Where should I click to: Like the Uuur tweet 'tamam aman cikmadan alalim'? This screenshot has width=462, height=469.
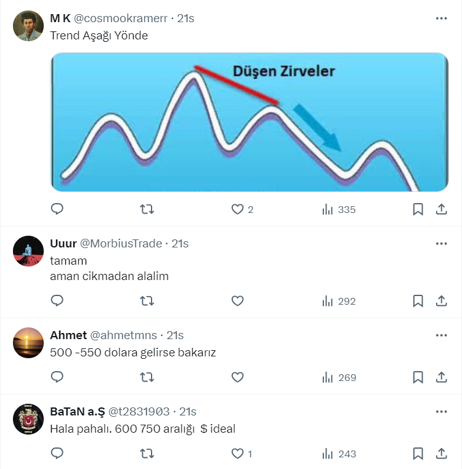pyautogui.click(x=238, y=301)
